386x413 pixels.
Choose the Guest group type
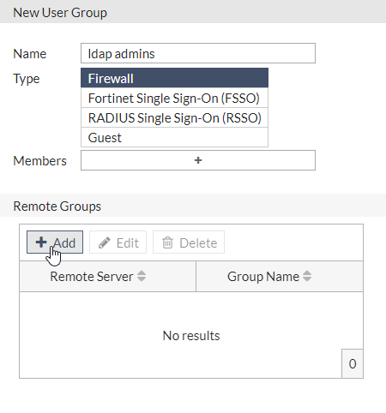pyautogui.click(x=174, y=137)
